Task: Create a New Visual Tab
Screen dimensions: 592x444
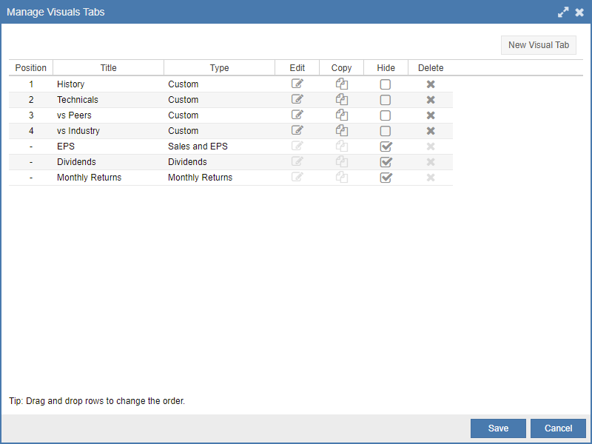Action: pos(539,45)
